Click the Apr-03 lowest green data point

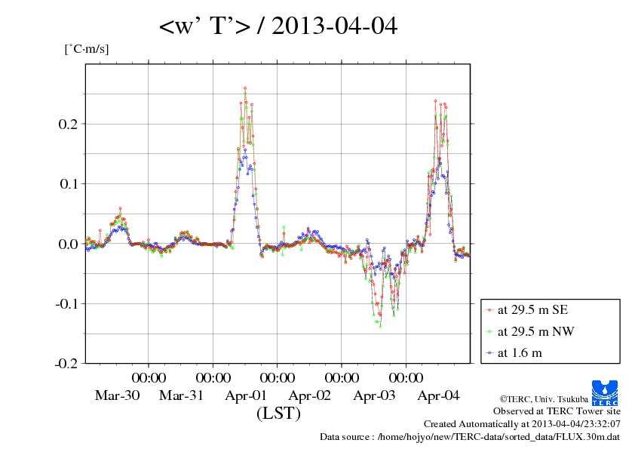coord(380,326)
